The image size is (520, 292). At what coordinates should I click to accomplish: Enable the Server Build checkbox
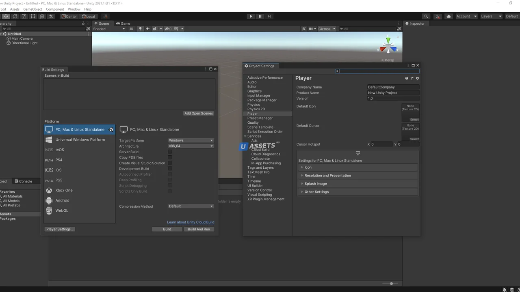170,152
